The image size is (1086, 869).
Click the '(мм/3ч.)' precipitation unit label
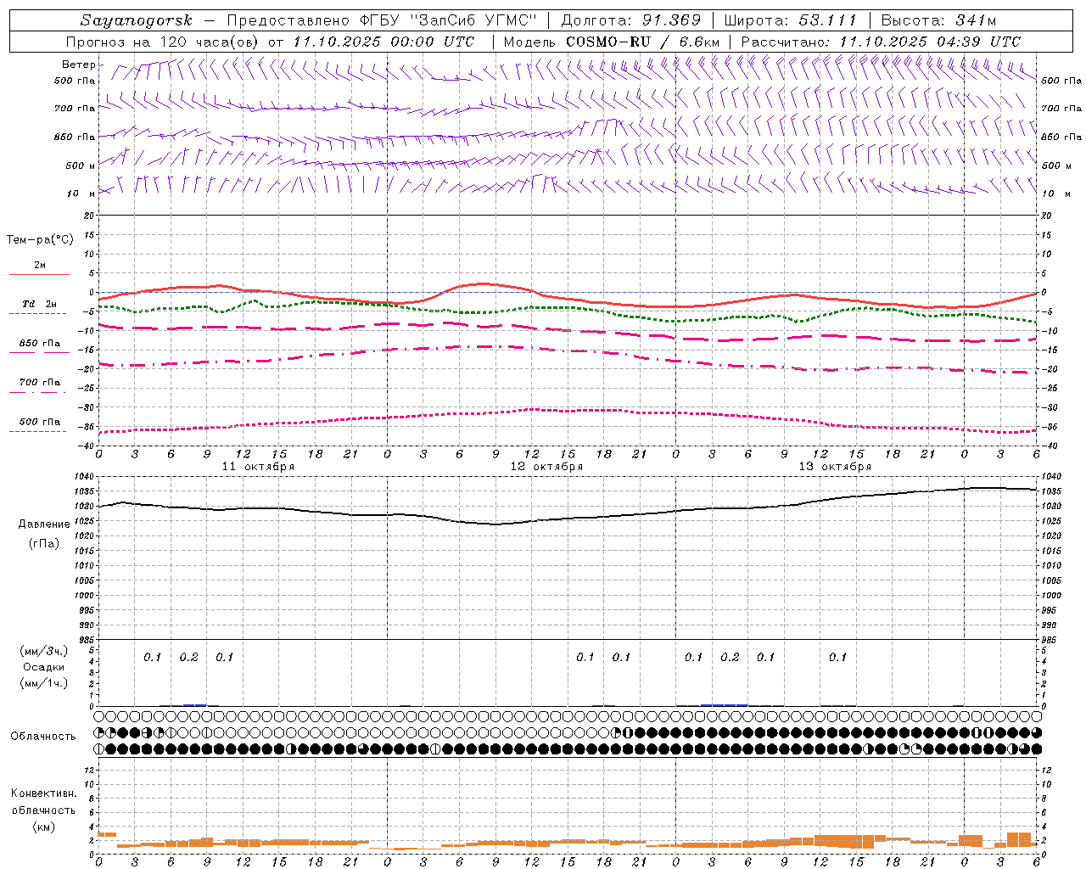point(44,651)
